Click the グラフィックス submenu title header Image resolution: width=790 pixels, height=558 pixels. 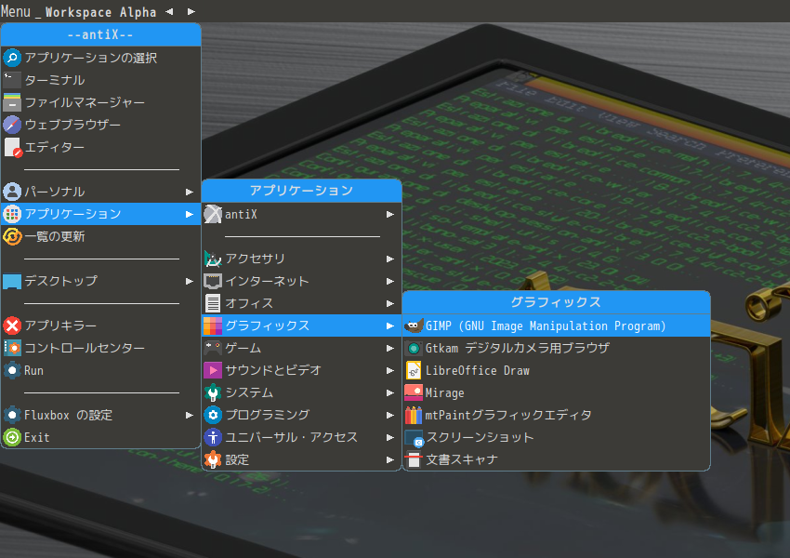tap(556, 302)
